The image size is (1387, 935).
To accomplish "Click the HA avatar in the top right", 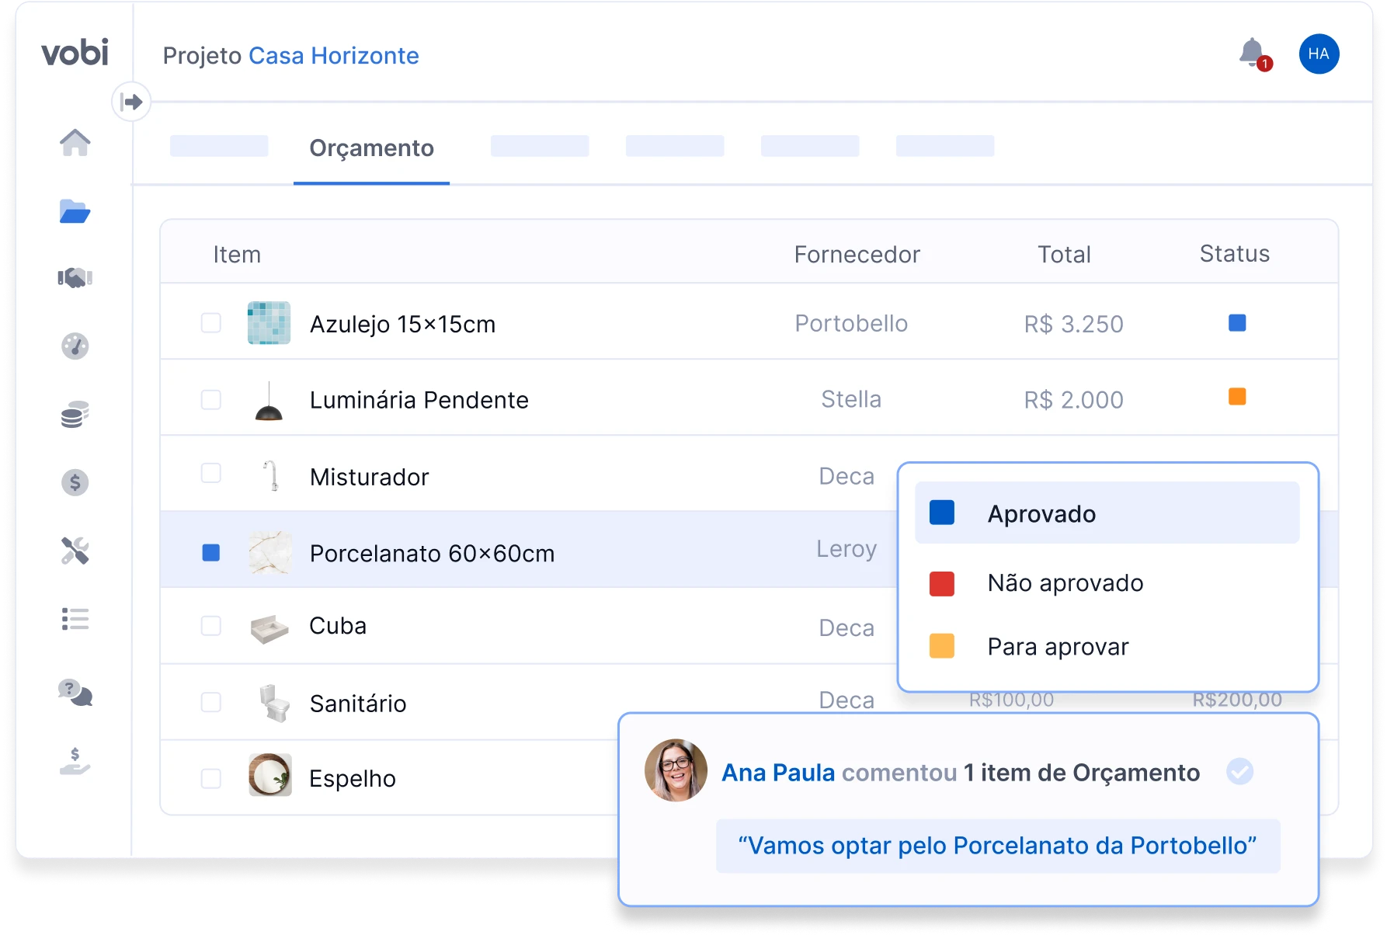I will [1319, 53].
